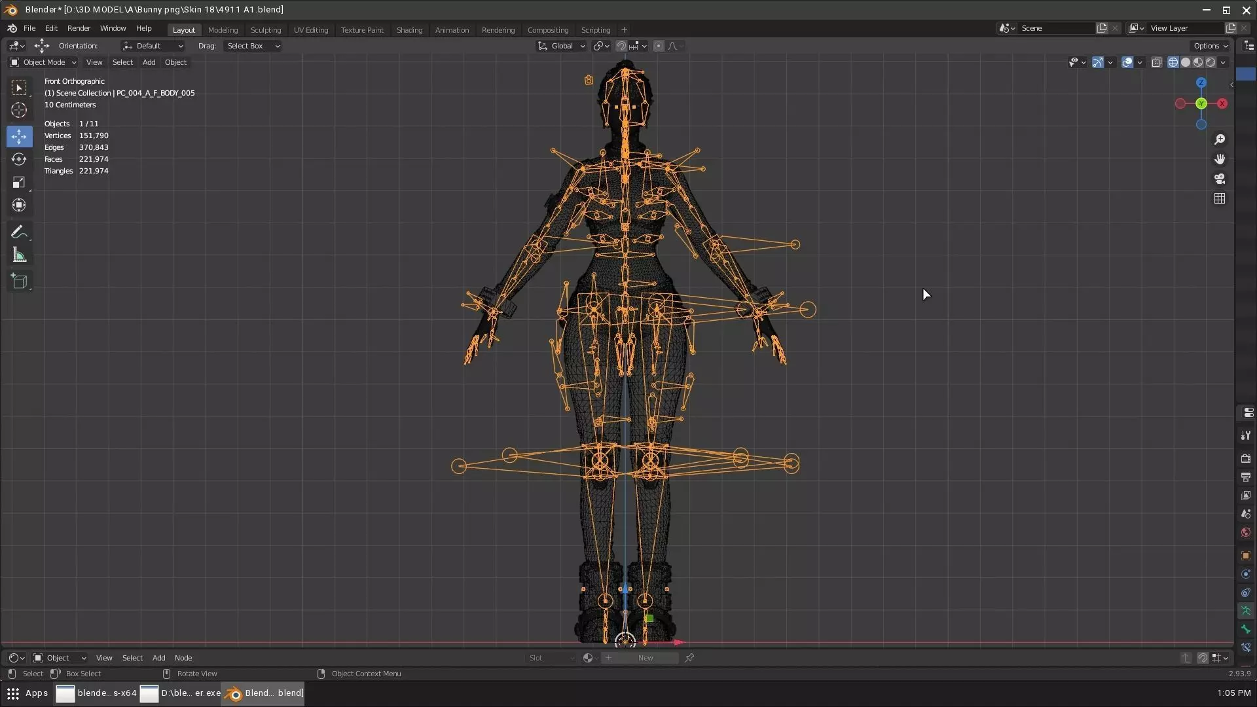1257x707 pixels.
Task: Toggle snapping magnet in viewport header
Action: click(621, 46)
